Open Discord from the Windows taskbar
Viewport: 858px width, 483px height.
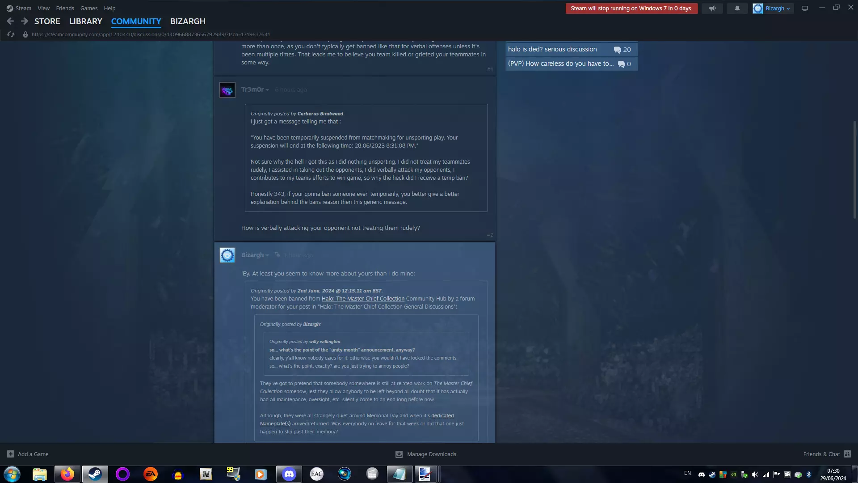coord(289,474)
